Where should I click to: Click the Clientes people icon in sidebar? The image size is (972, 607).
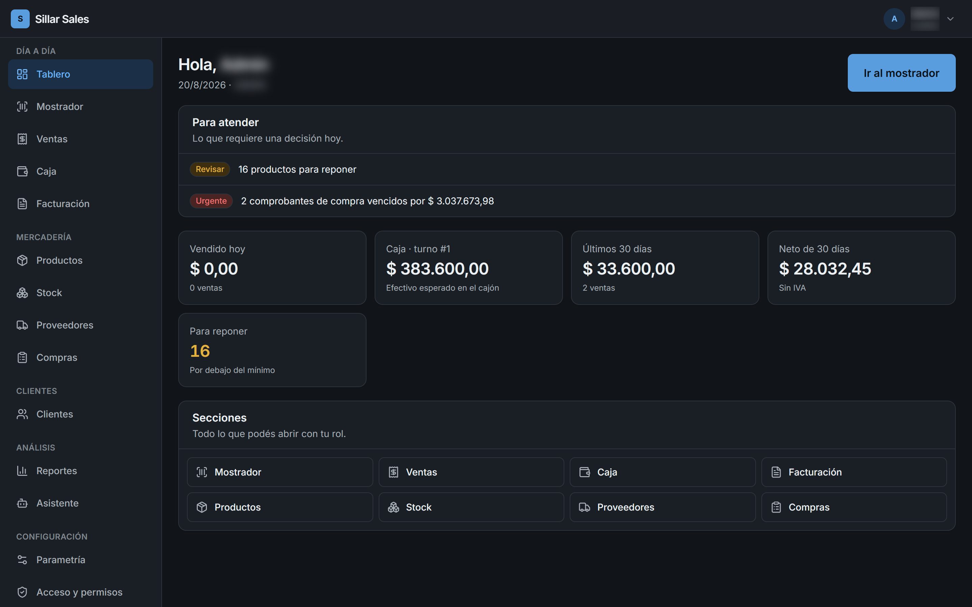click(22, 414)
